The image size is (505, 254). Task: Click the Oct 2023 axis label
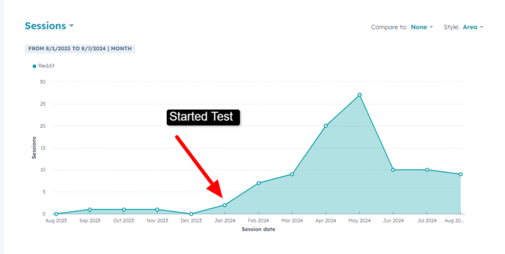click(x=123, y=221)
